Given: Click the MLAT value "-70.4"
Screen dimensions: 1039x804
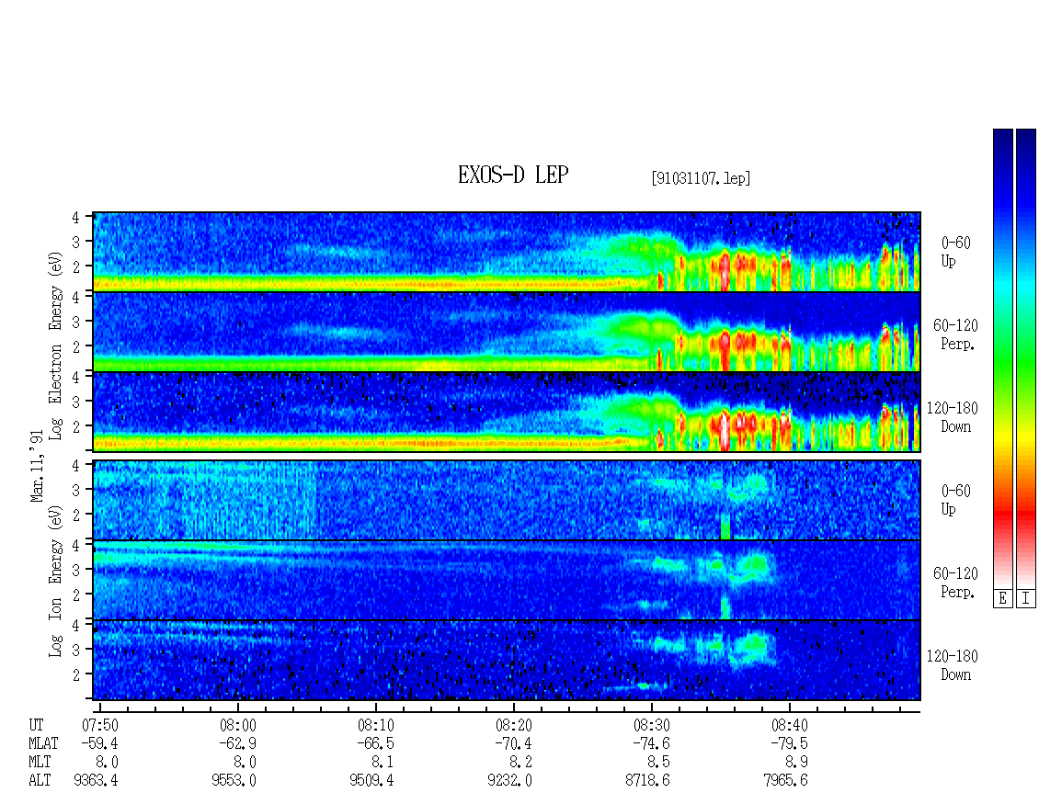Looking at the screenshot, I should pyautogui.click(x=513, y=743).
